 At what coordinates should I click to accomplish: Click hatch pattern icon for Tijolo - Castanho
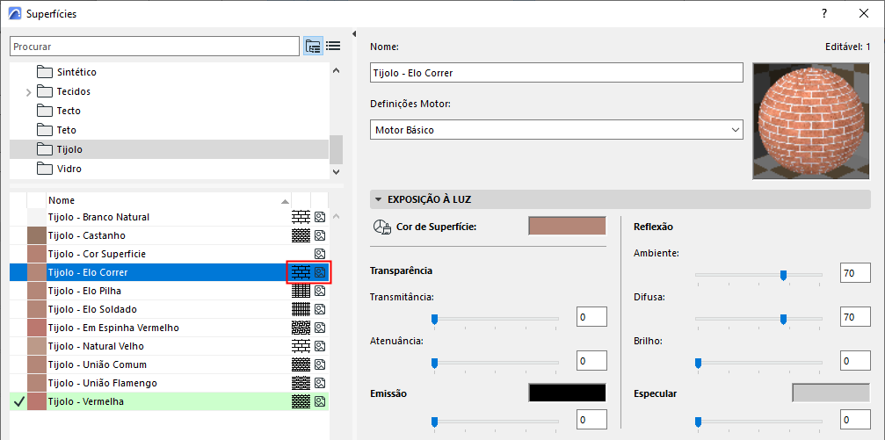click(x=301, y=235)
